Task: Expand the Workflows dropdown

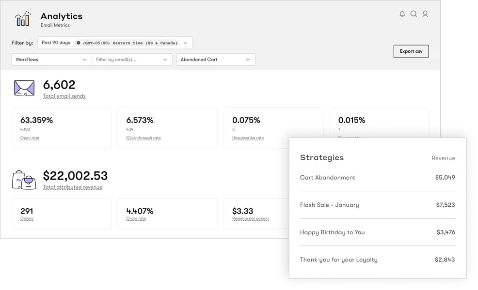Action: point(50,60)
